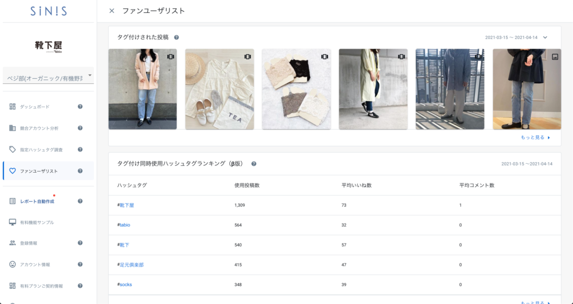This screenshot has height=304, width=573.
Task: Open the #足元倶楽部 hashtag link
Action: click(130, 265)
